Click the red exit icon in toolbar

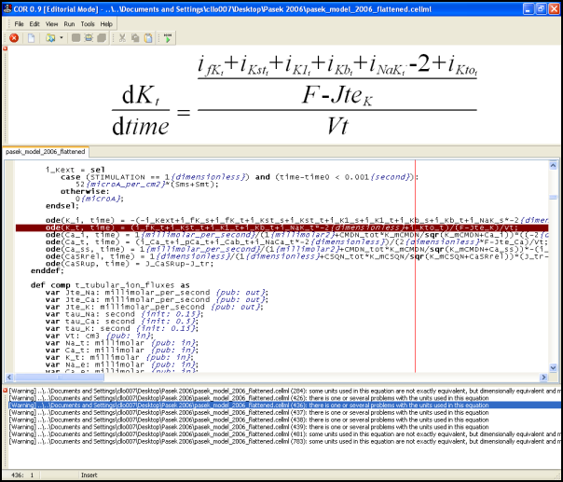tap(14, 37)
